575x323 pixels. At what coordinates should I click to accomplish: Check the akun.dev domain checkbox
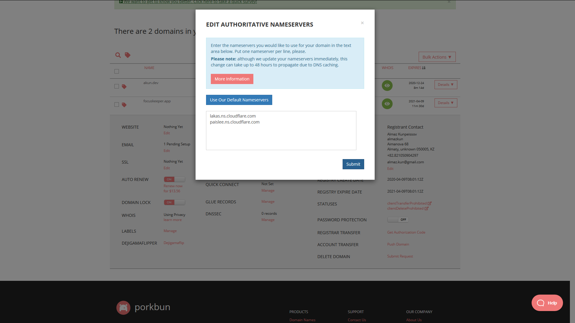click(x=116, y=86)
